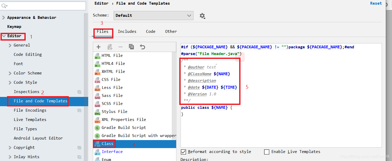The height and width of the screenshot is (161, 392).
Task: Expand the Copyright node
Action: point(10,148)
